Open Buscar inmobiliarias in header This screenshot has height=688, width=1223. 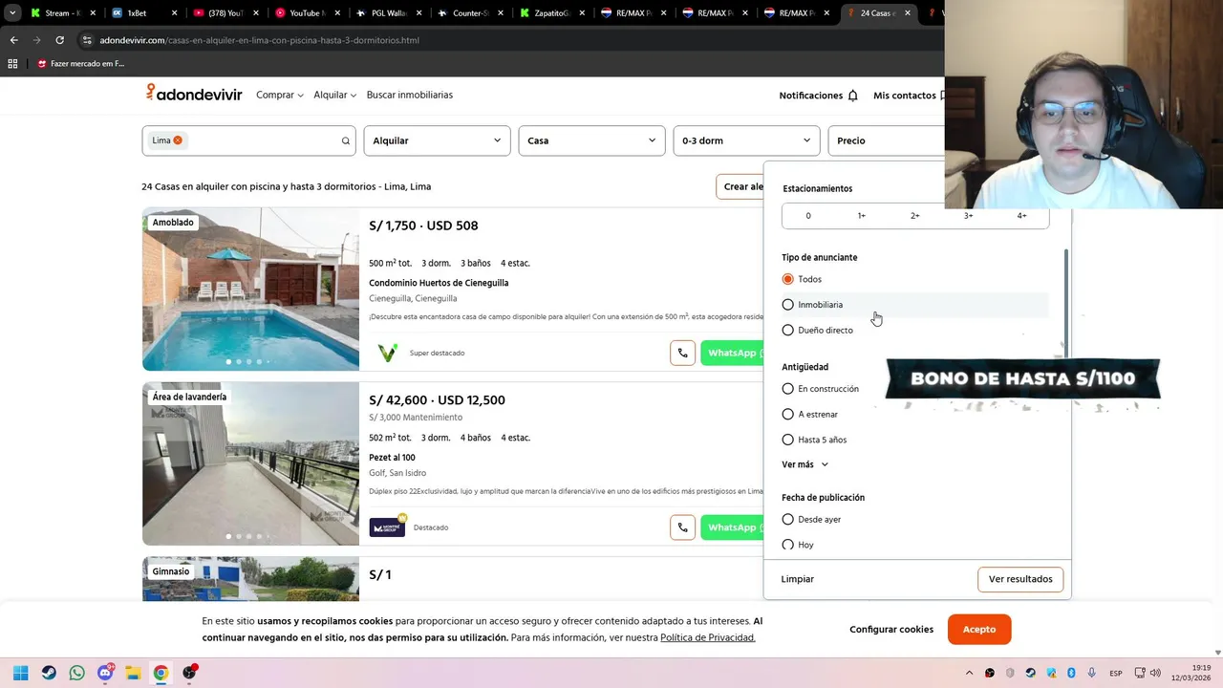coord(410,95)
